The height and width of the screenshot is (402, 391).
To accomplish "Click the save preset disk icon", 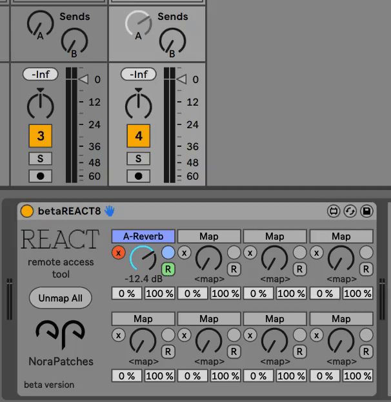I will click(x=366, y=211).
